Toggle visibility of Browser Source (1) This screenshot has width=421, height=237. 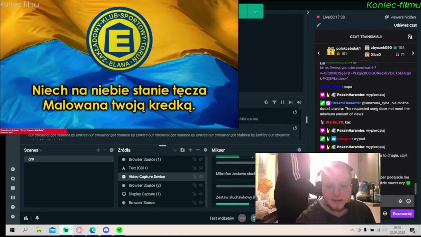click(201, 159)
